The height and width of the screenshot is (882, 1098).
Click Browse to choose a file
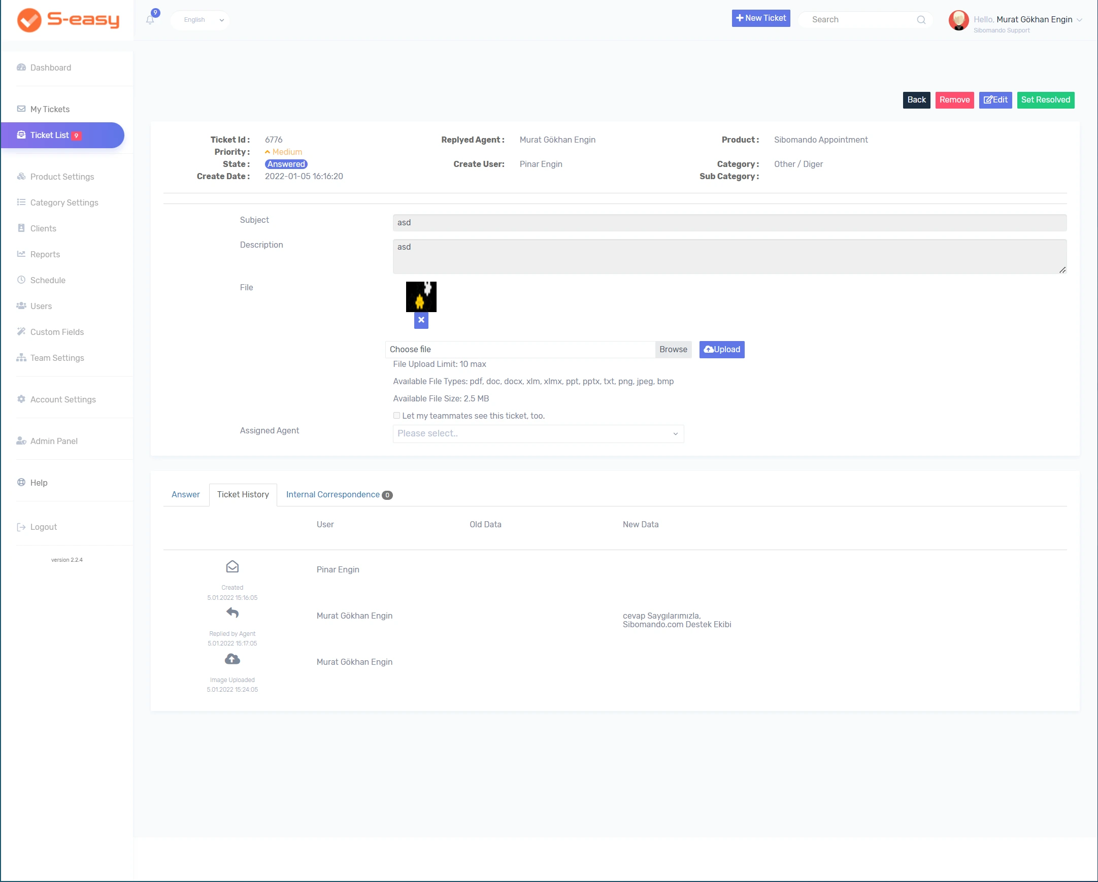click(x=673, y=349)
